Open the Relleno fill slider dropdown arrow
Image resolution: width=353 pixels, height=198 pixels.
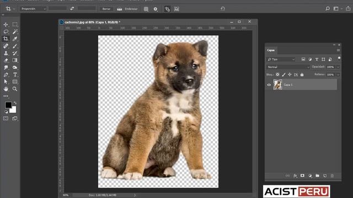[x=338, y=75]
